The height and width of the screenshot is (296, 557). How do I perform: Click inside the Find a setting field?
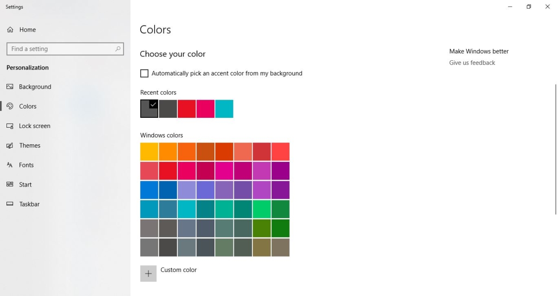65,49
